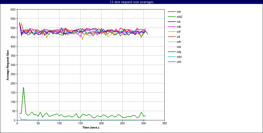
Task: Click the 'Time (secs.)' axis label
Action: (91, 127)
